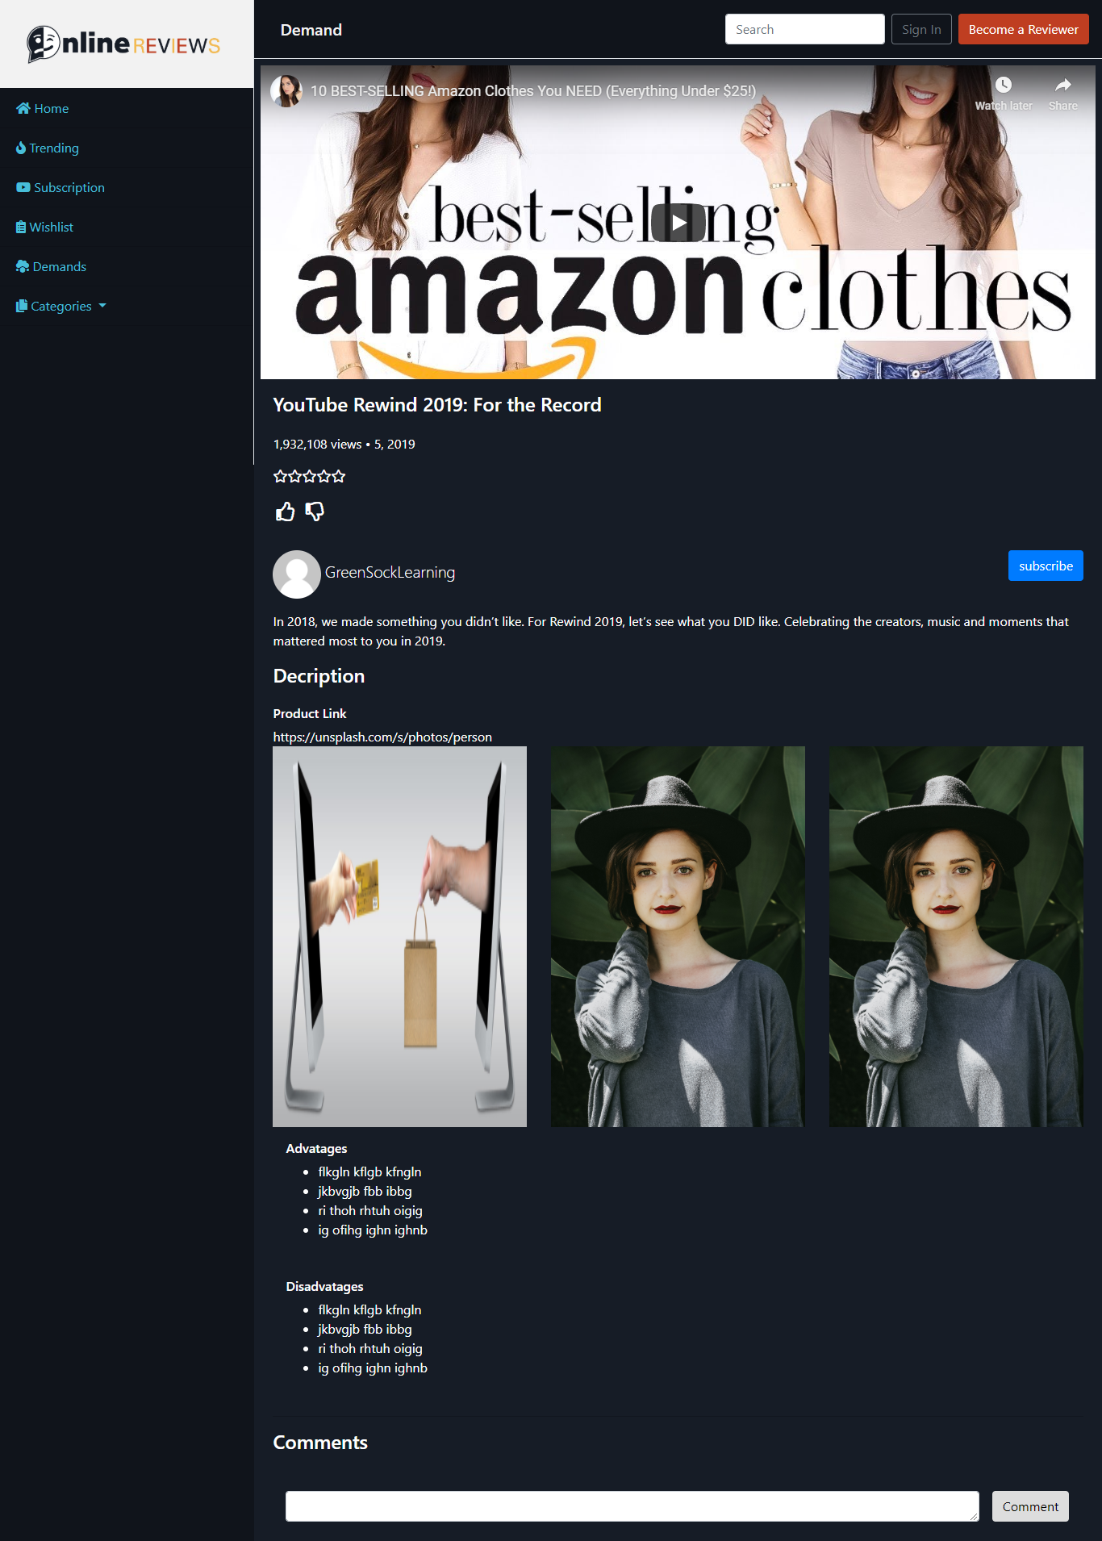Click the Disadvatages heading
This screenshot has width=1102, height=1541.
(x=324, y=1286)
